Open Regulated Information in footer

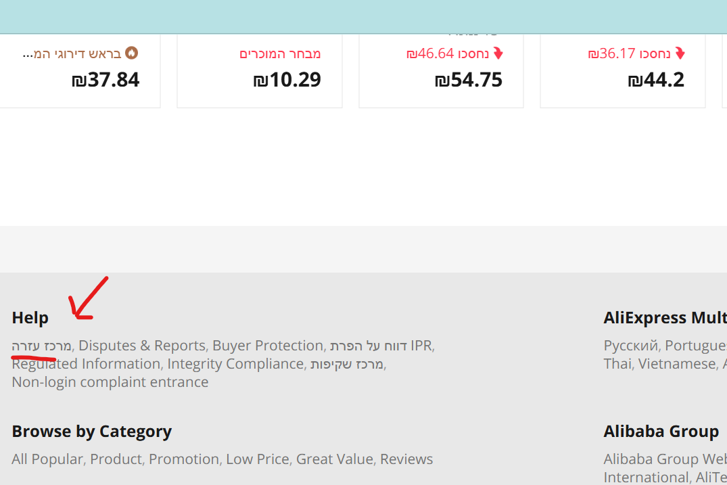pos(86,364)
